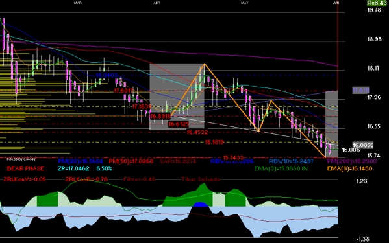Click the EMA(3)=15.9660 IN readout

coord(281,168)
